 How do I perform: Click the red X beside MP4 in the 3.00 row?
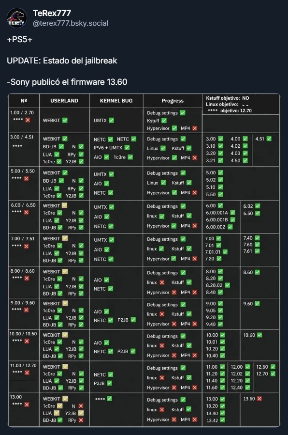(x=195, y=157)
